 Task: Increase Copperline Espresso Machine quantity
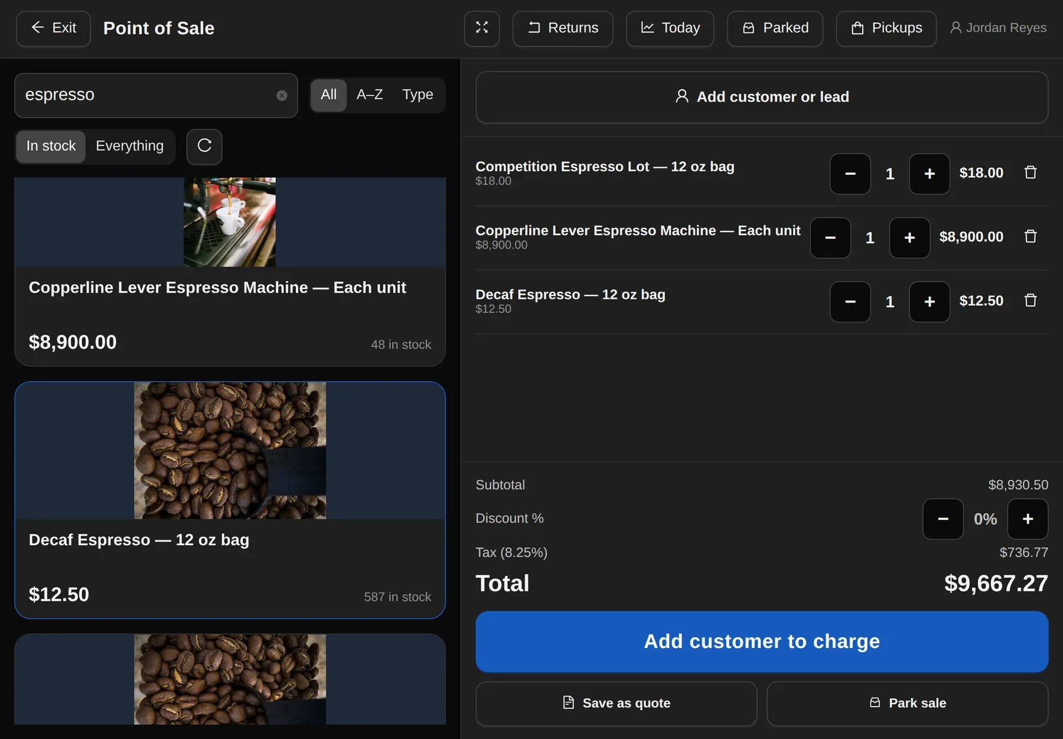click(909, 237)
